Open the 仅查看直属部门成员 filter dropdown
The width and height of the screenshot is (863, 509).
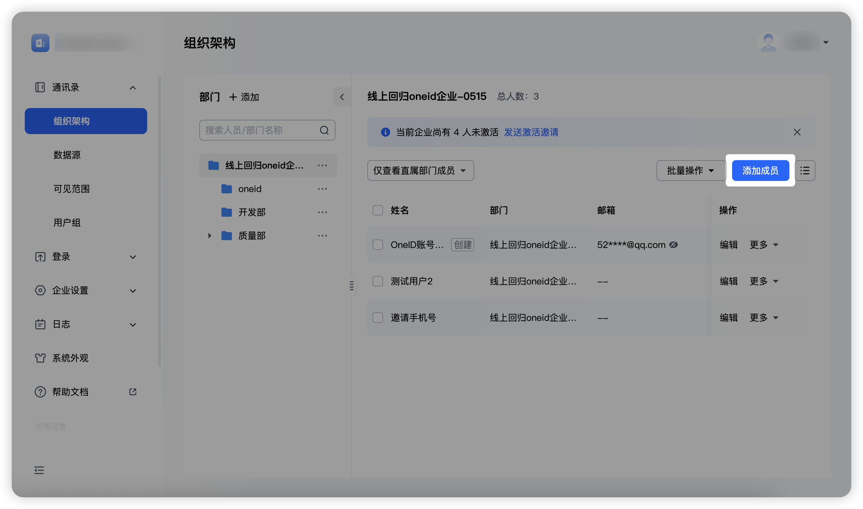[420, 171]
